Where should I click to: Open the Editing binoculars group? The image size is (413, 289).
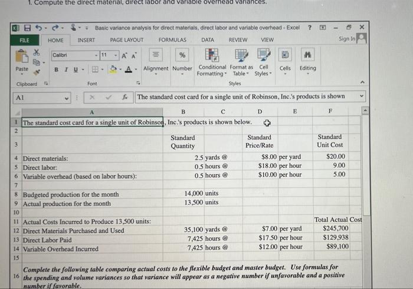(307, 62)
